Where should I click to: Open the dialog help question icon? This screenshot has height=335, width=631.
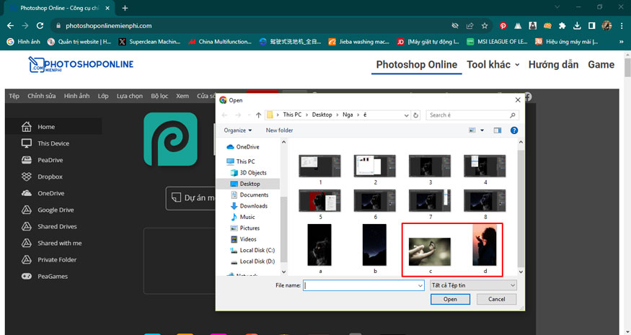[x=514, y=130]
